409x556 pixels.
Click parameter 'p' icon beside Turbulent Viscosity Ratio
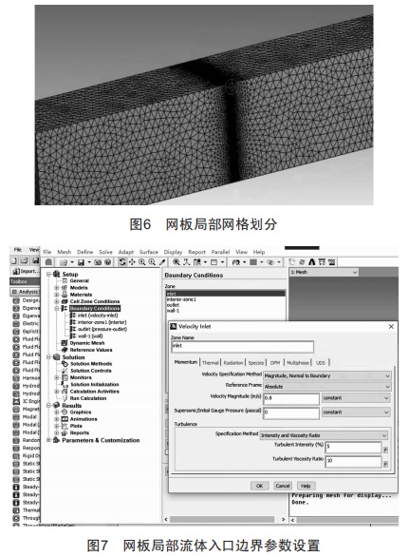[385, 464]
